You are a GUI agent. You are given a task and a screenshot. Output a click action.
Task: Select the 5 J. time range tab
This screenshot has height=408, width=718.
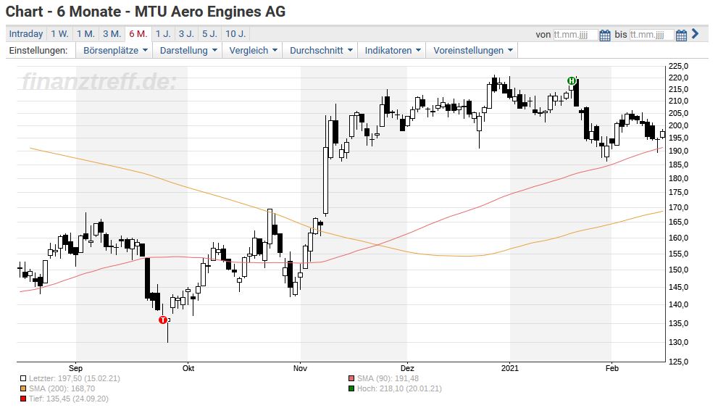pyautogui.click(x=209, y=34)
